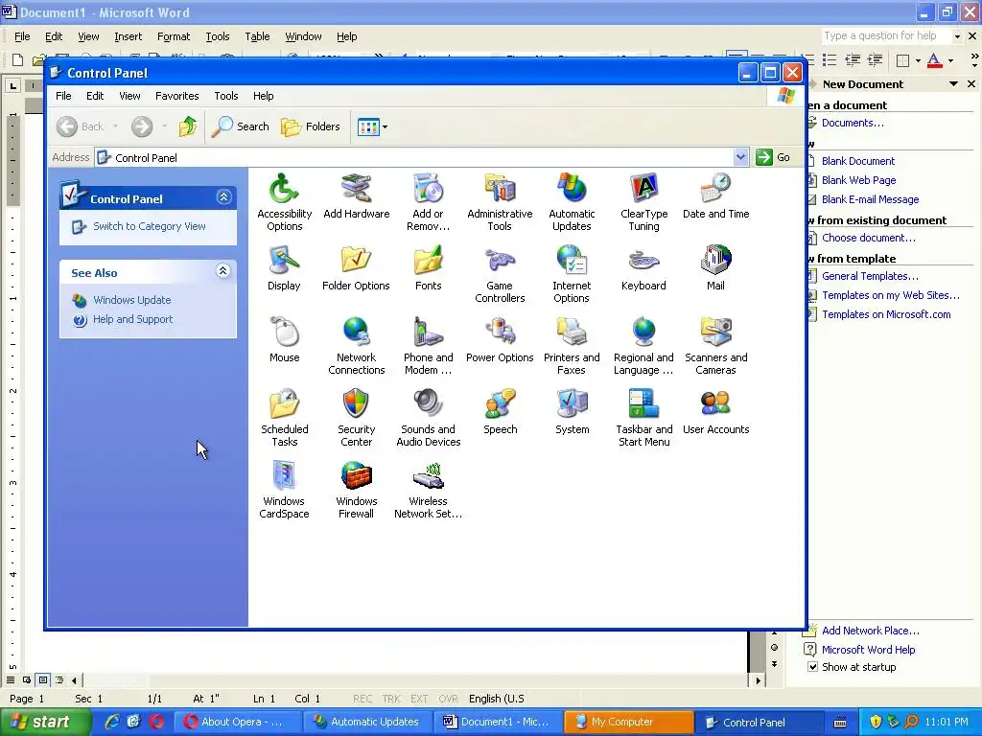The width and height of the screenshot is (982, 736).
Task: Select Scheduled Tasks icon
Action: click(284, 418)
